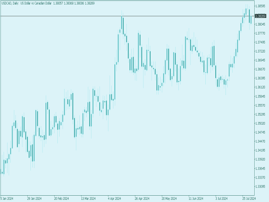Image resolution: width=269 pixels, height=202 pixels.
Task: Click the 1.35845 price axis label
Action: [x=260, y=97]
